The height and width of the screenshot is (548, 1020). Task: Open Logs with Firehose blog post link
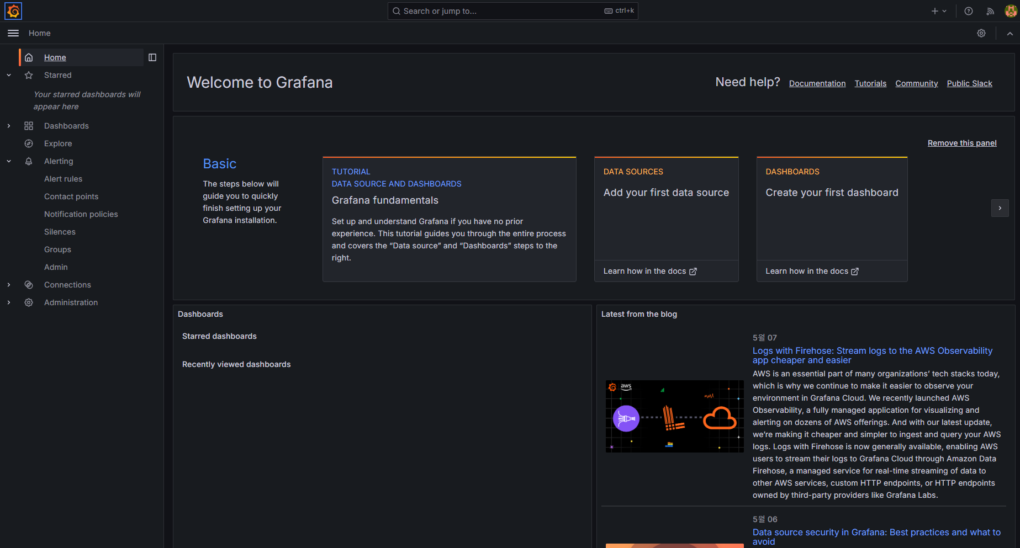tap(873, 355)
